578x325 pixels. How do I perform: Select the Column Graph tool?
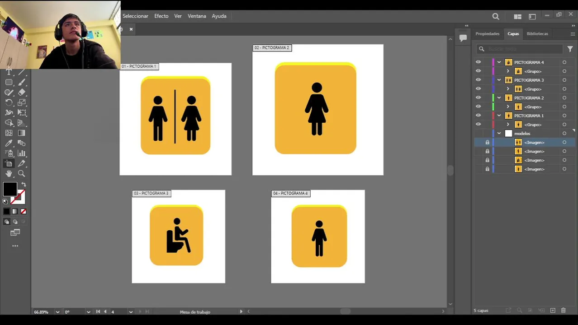(x=22, y=153)
